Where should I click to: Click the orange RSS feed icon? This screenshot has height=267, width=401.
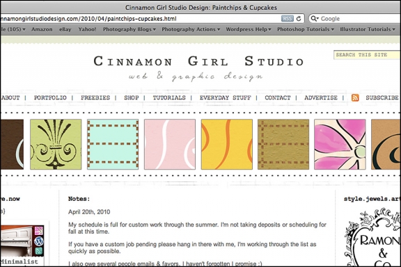tap(355, 97)
